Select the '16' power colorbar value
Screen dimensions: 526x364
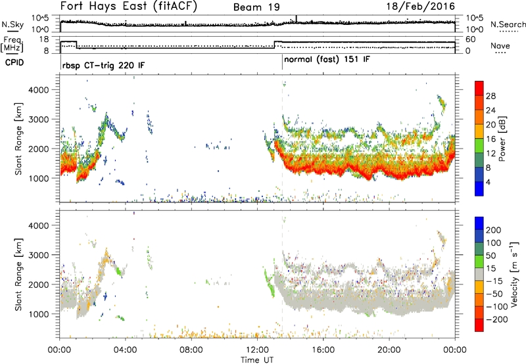[490, 139]
